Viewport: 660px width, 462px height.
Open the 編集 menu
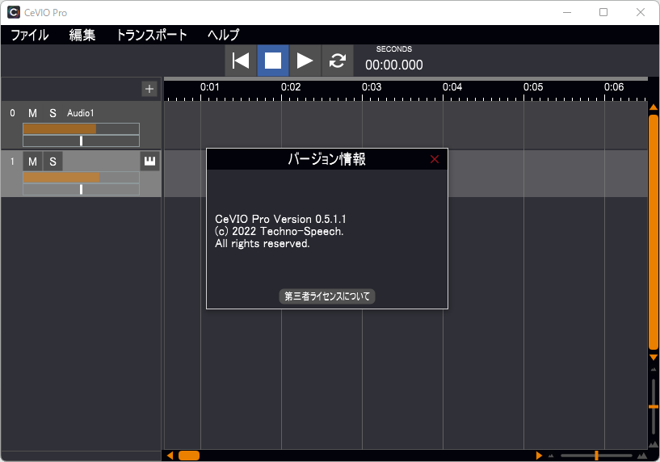[82, 35]
